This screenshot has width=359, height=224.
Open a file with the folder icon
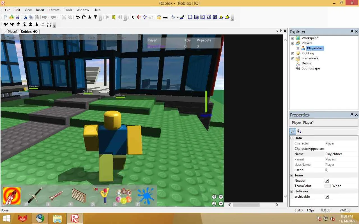click(x=11, y=17)
